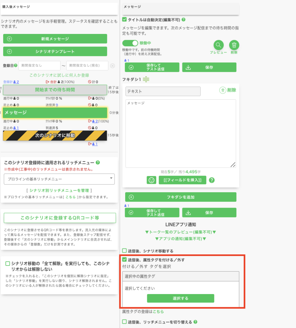This screenshot has width=296, height=328.
Task: Click the magnifier preview icon
Action: (219, 45)
